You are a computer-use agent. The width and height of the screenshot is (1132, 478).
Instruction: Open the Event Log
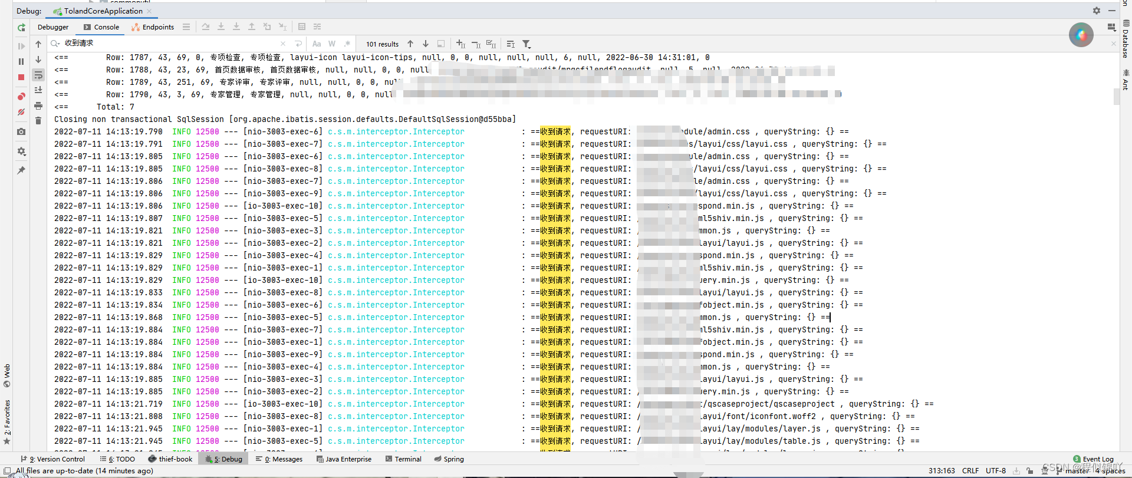(1094, 459)
